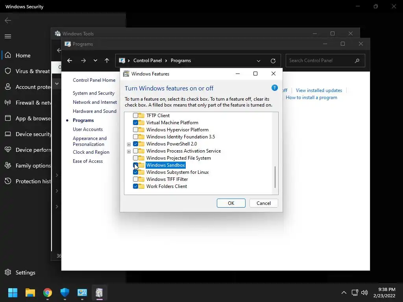Image resolution: width=403 pixels, height=302 pixels.
Task: Open App & browser control icon
Action: coord(8,118)
